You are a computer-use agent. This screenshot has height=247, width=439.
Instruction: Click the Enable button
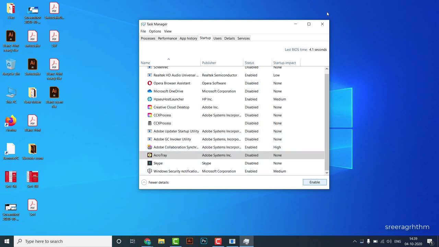point(315,182)
